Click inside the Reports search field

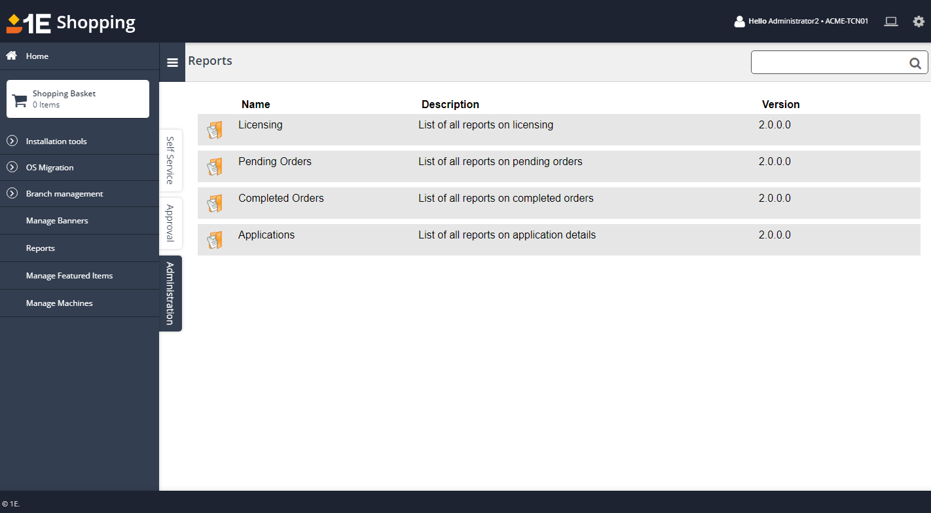tap(828, 63)
